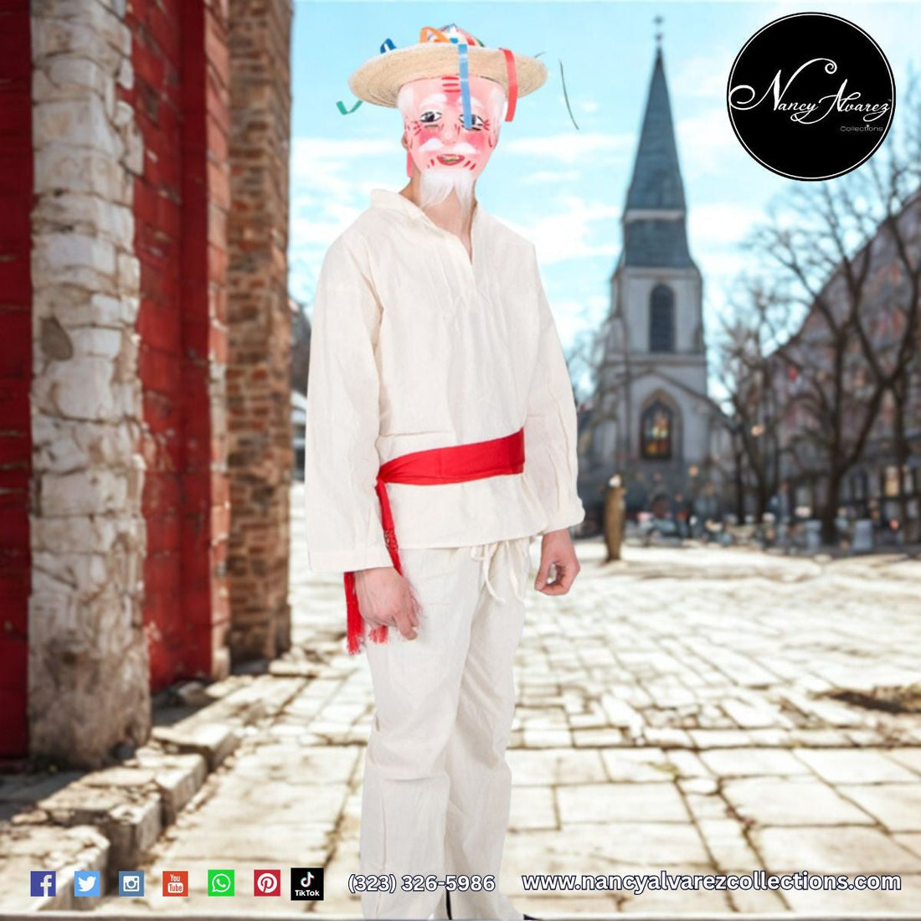The image size is (921, 921).
Task: Click the white stone pillar on the left
Action: point(84,377)
